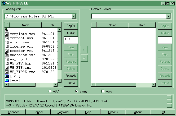
Task: Click the ws_ftp.dll file icon
Action: click(x=7, y=59)
